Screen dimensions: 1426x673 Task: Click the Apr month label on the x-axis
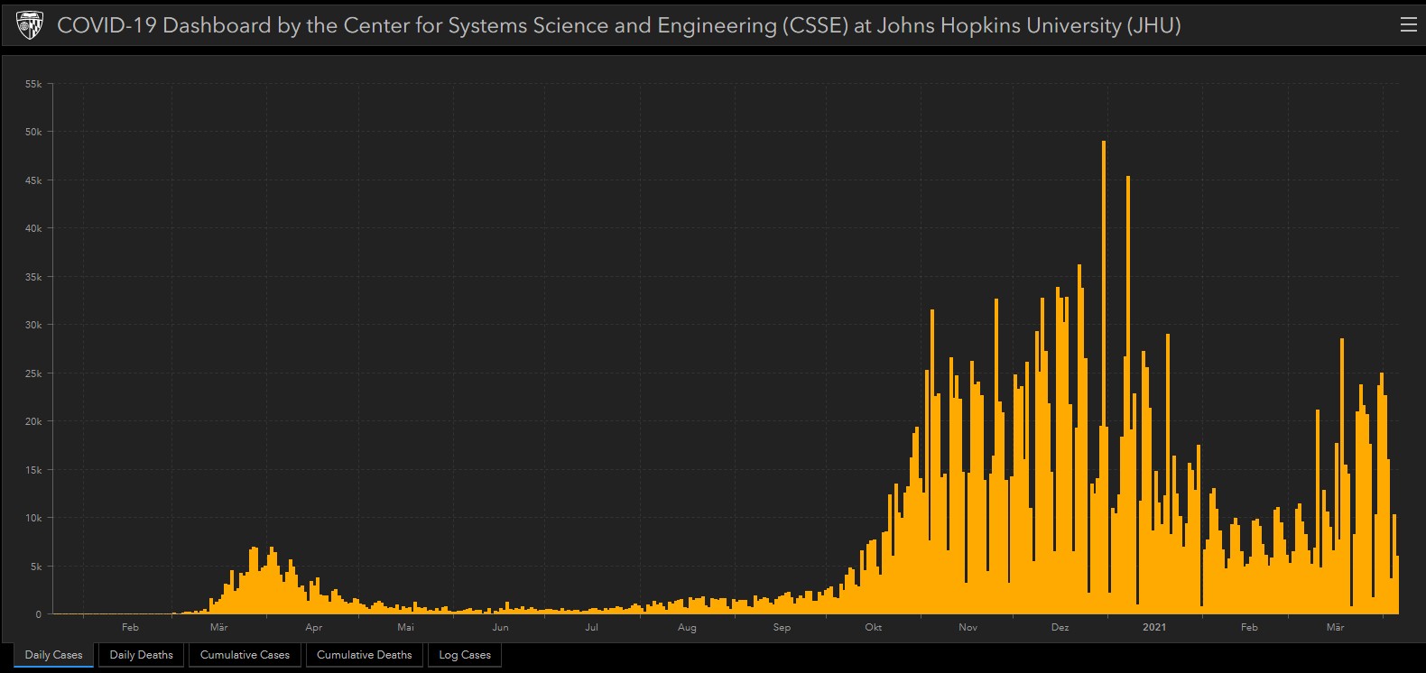[313, 627]
